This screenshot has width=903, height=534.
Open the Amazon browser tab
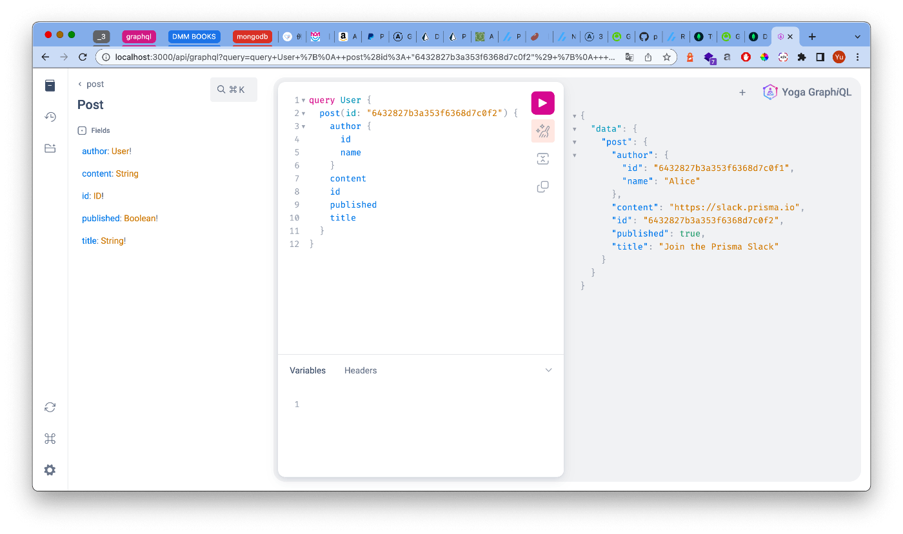[348, 37]
